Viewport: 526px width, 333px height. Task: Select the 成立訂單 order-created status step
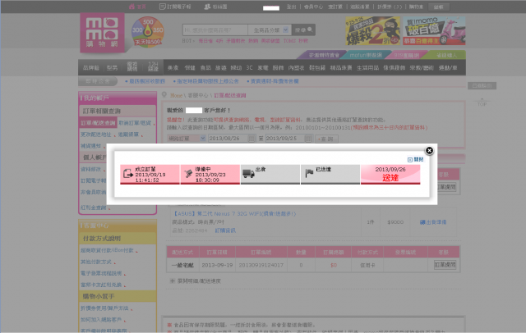pos(150,175)
